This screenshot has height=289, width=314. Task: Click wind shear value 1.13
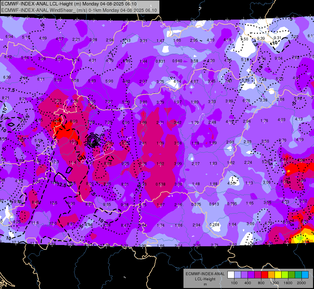point(249,183)
